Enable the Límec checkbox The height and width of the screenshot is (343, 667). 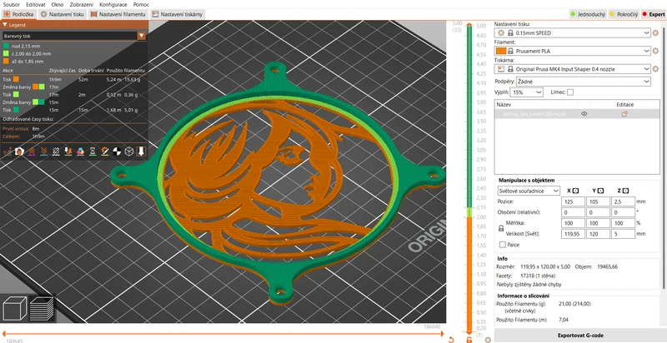pos(570,92)
